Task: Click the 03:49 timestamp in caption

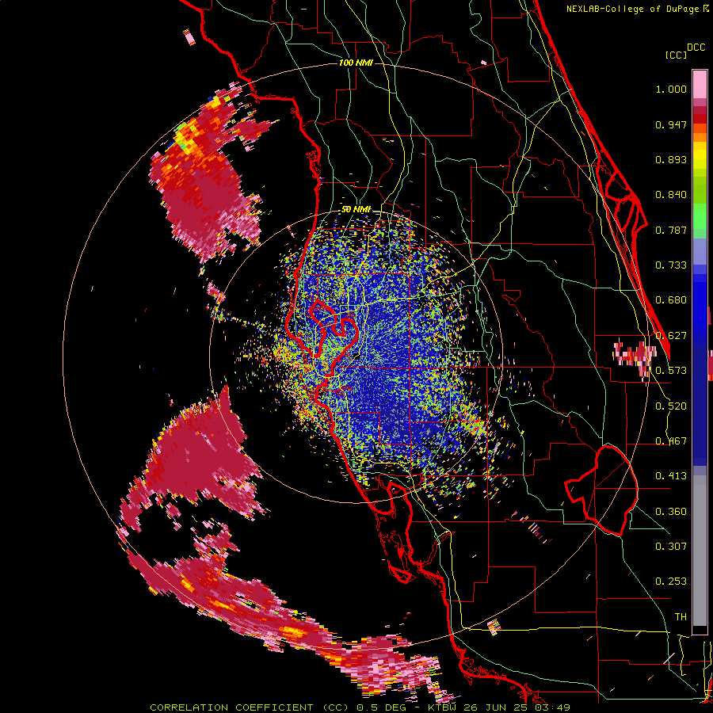Action: point(552,707)
